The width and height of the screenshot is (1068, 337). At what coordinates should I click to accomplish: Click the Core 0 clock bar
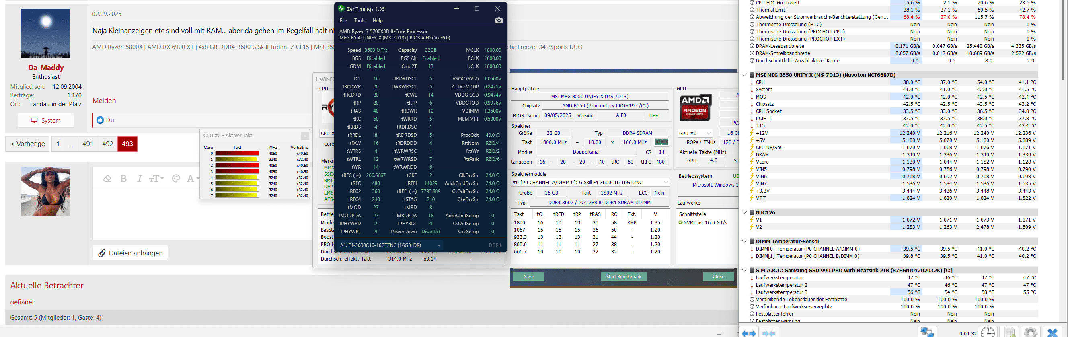tap(237, 153)
